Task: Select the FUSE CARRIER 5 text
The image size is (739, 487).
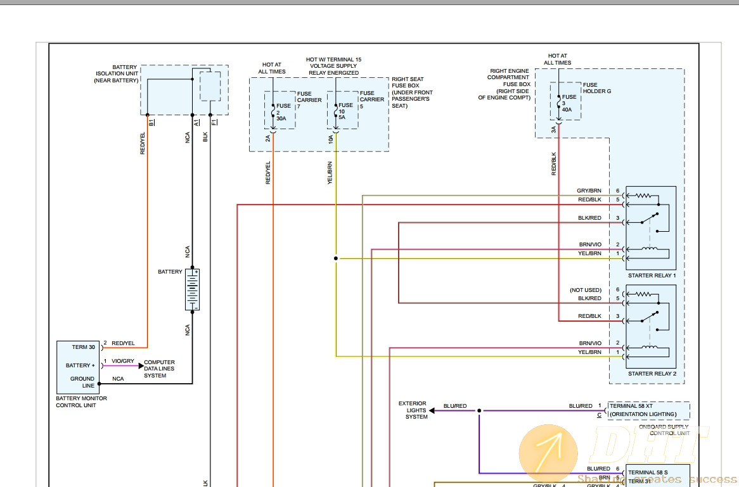Action: click(372, 99)
